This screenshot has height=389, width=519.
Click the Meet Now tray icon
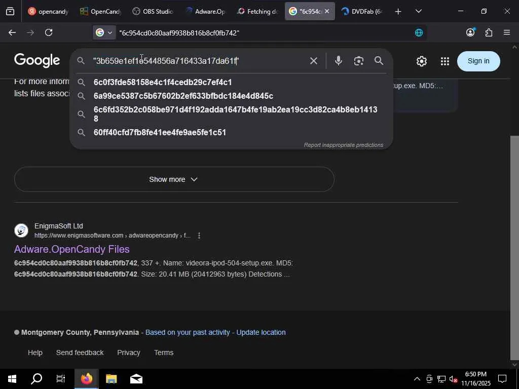[429, 379]
